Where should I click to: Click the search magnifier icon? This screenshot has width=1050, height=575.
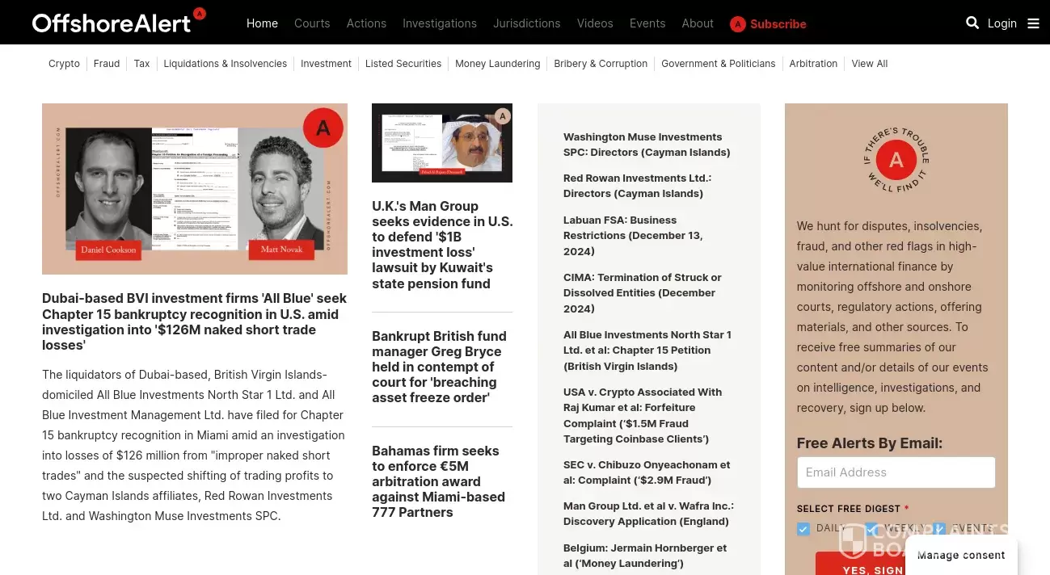pos(972,23)
